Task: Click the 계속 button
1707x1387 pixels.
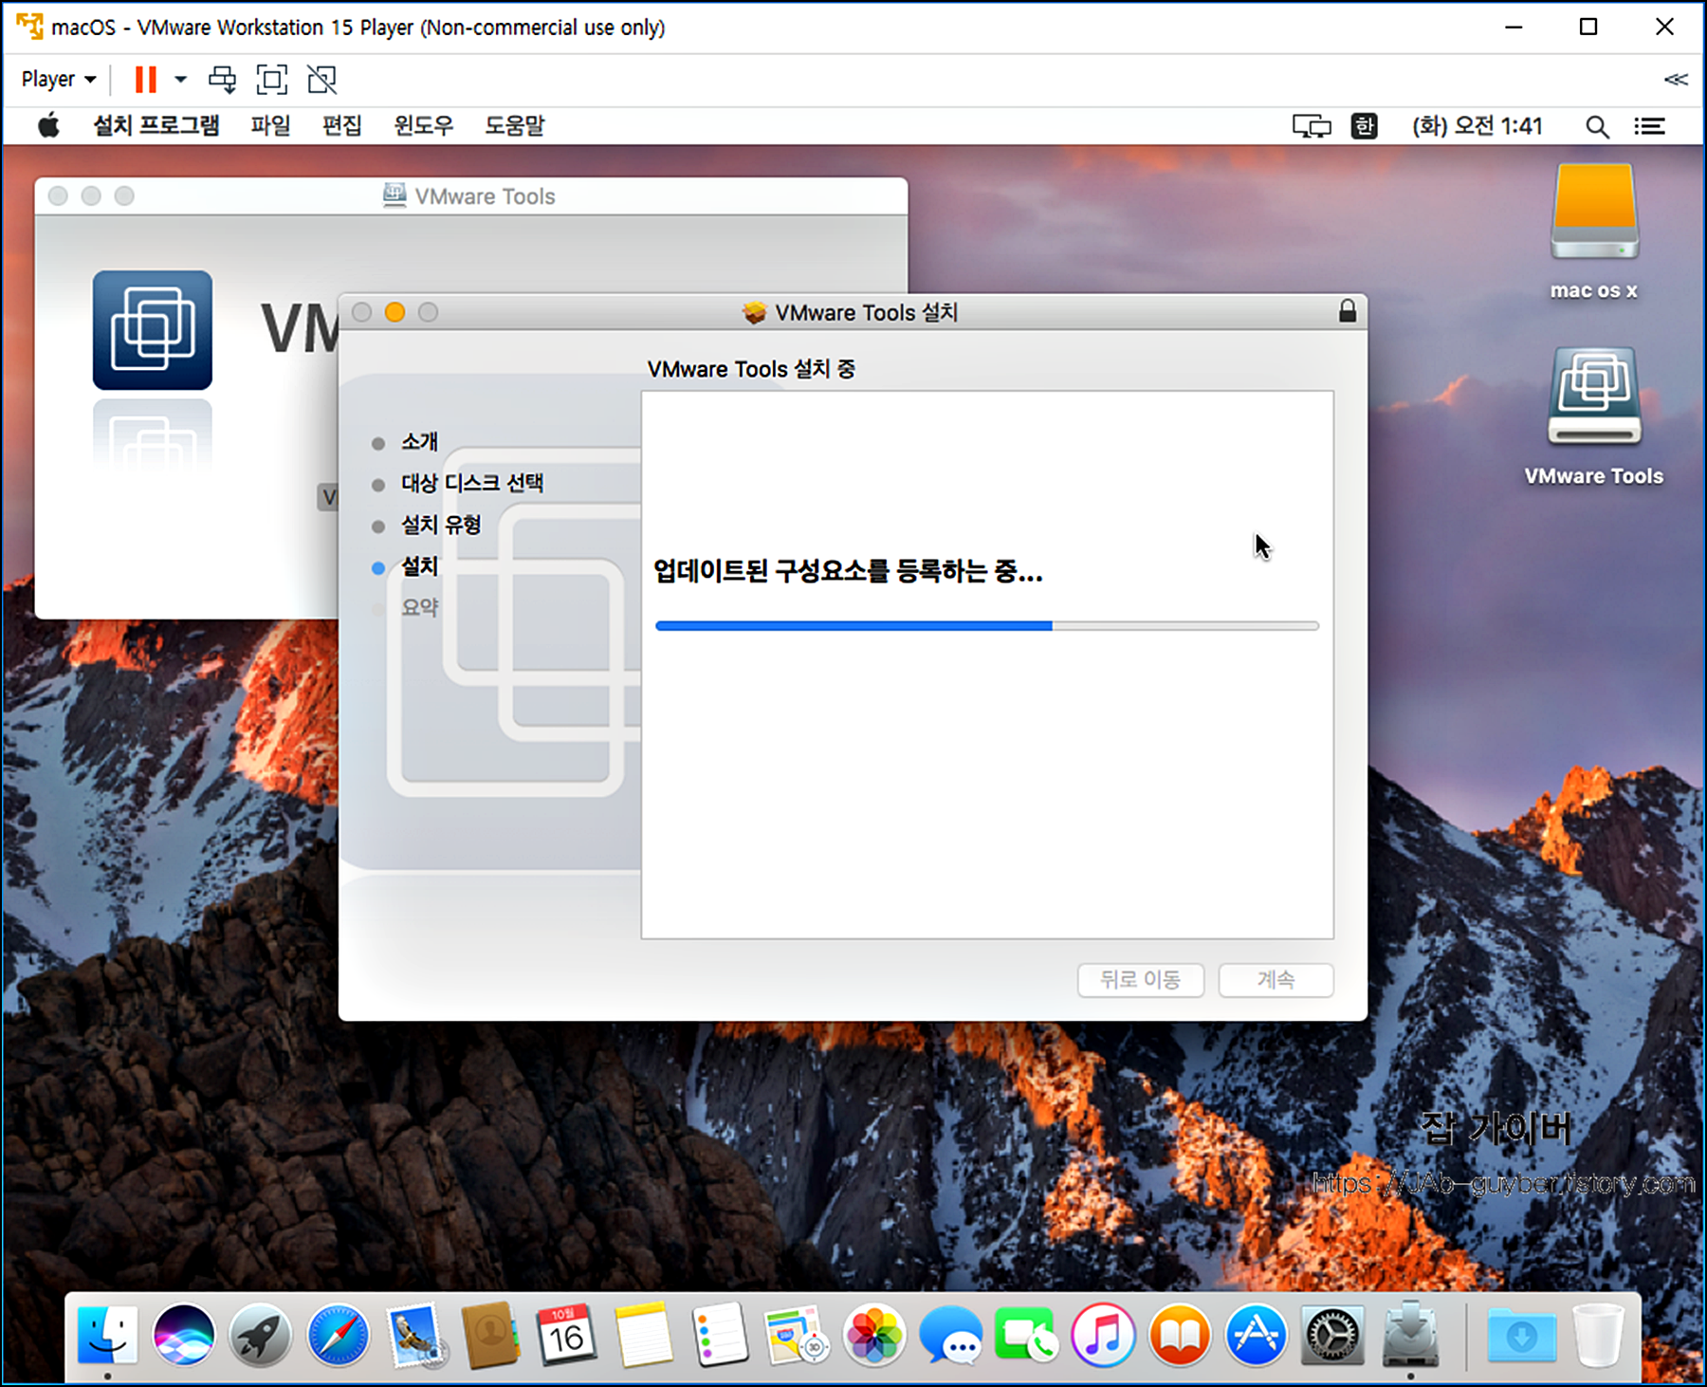Action: [x=1276, y=980]
